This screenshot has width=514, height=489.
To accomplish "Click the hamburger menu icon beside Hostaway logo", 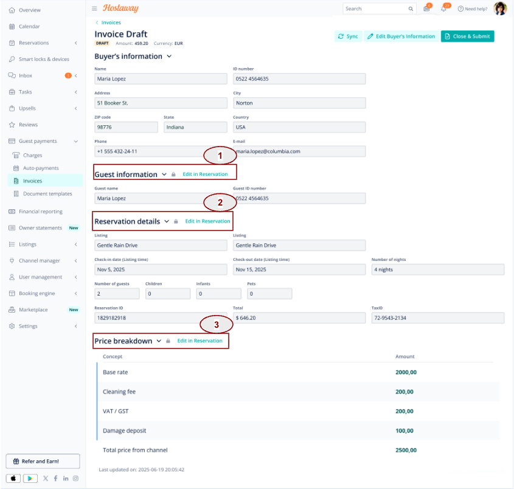I will (x=94, y=9).
